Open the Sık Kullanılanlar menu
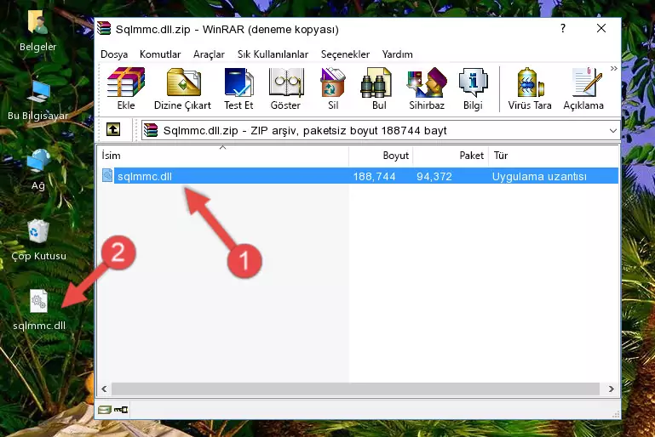Viewport: 655px width, 437px height. (273, 54)
